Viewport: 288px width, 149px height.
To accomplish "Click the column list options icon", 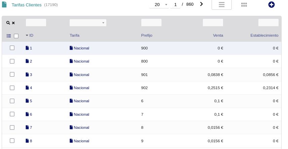I will pyautogui.click(x=9, y=36).
